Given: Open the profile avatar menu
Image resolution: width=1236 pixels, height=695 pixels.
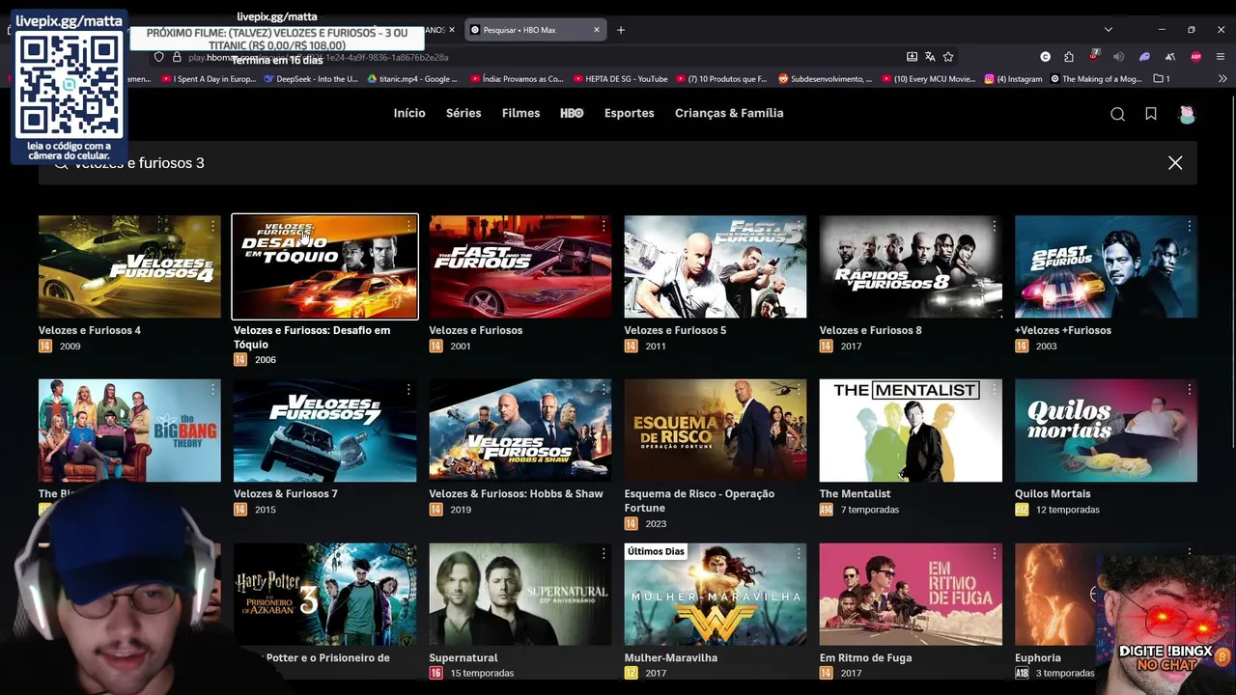Looking at the screenshot, I should point(1187,114).
